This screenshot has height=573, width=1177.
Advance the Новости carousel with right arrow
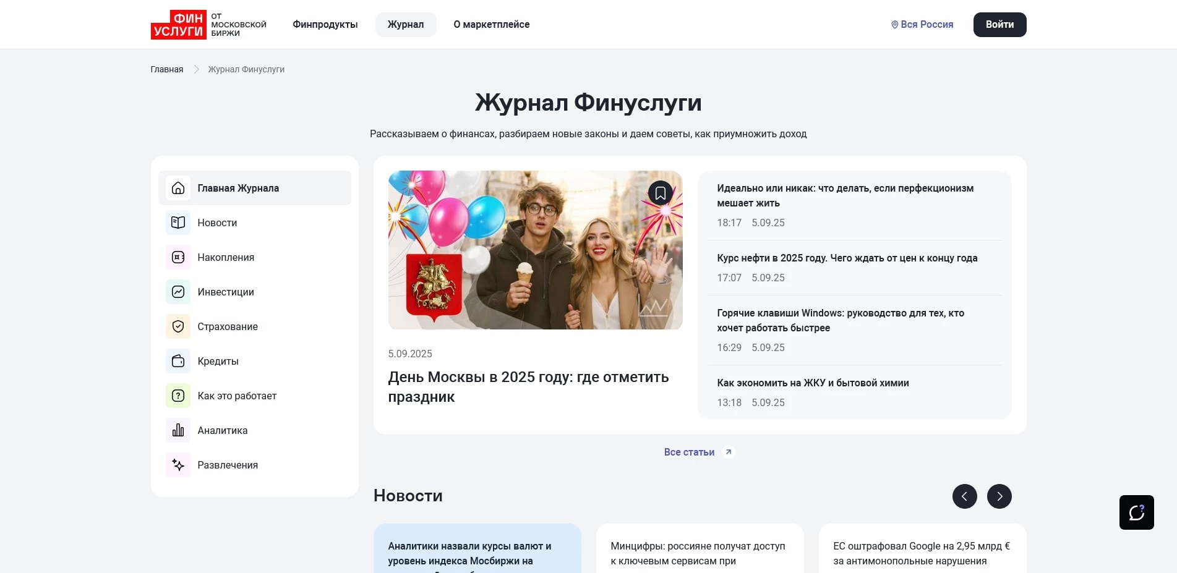(999, 496)
